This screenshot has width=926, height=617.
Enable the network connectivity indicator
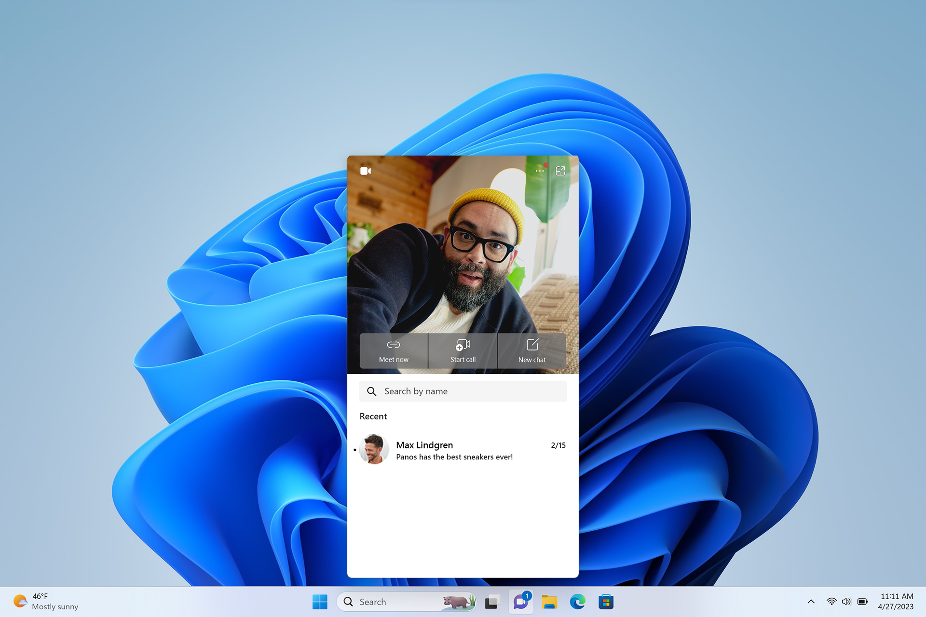pos(830,601)
